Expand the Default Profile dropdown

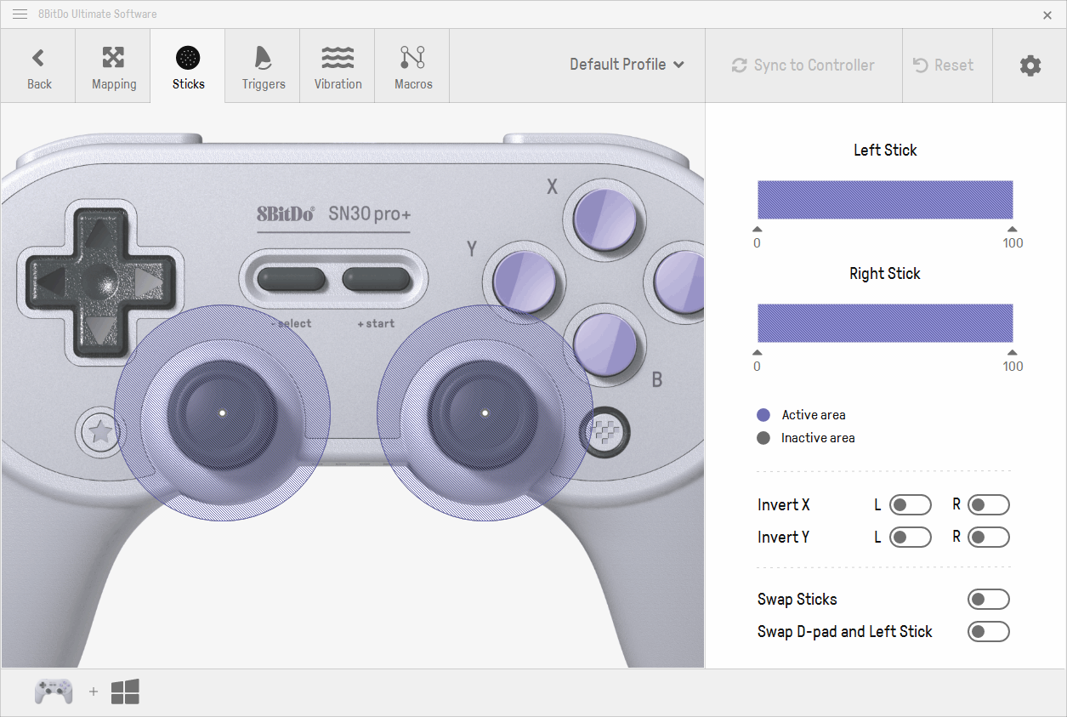[x=627, y=65]
